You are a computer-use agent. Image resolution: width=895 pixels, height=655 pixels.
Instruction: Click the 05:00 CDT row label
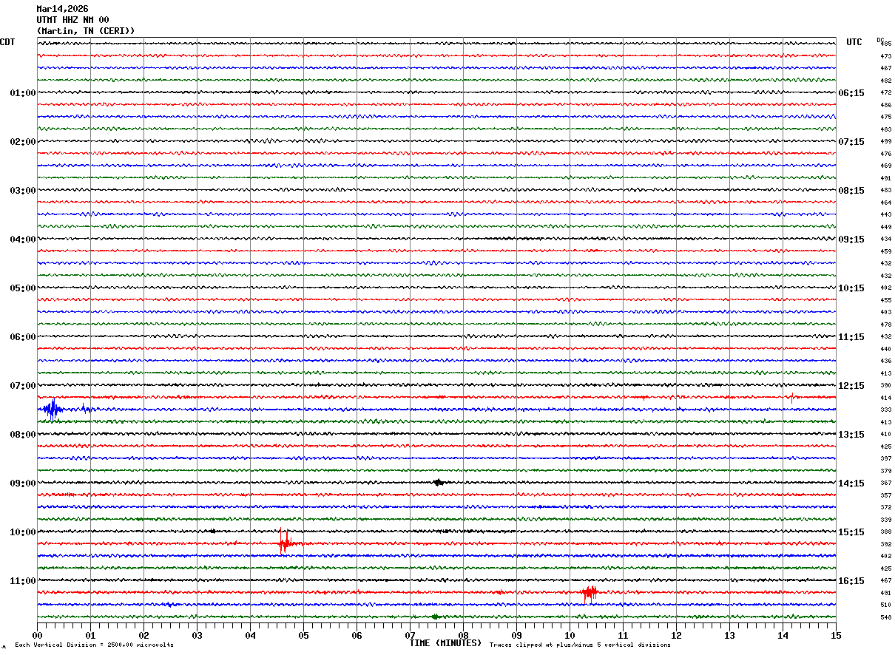click(x=23, y=288)
